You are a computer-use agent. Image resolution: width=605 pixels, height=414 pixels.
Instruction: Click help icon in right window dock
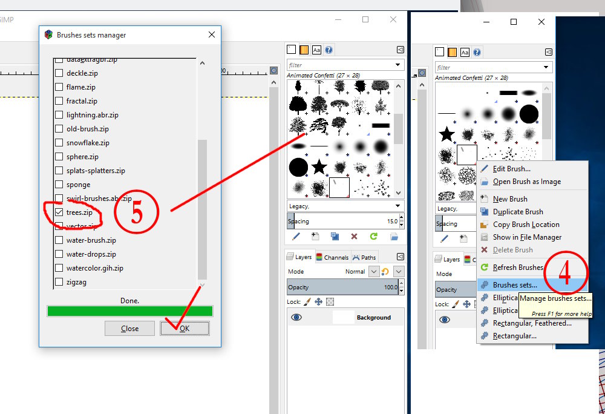477,52
